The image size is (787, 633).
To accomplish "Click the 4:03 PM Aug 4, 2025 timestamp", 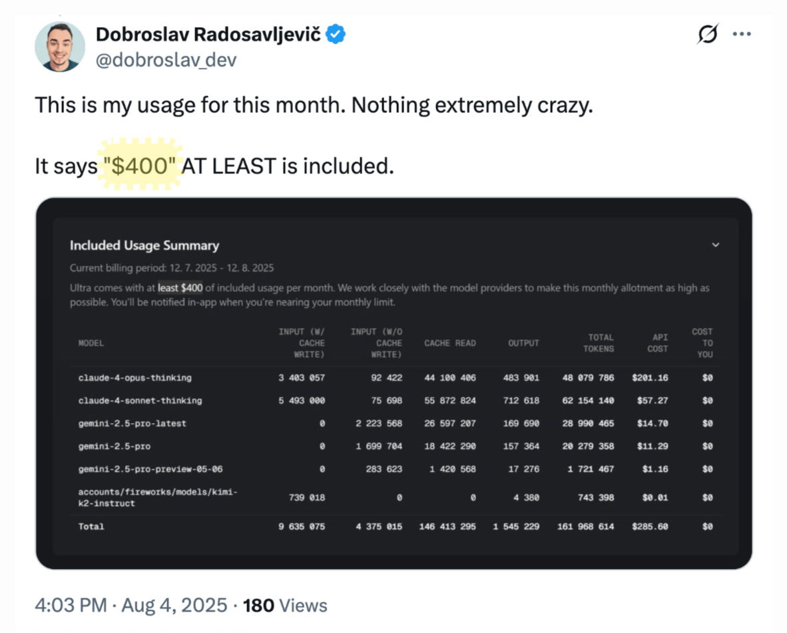I will [131, 605].
